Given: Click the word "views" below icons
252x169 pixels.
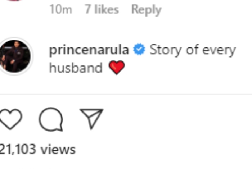Looking at the screenshot, I should coord(58,149).
